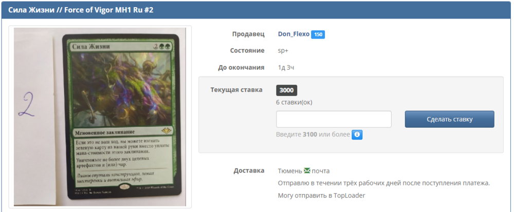Click the Тюмень delivery city text
The image size is (514, 212).
tap(290, 171)
